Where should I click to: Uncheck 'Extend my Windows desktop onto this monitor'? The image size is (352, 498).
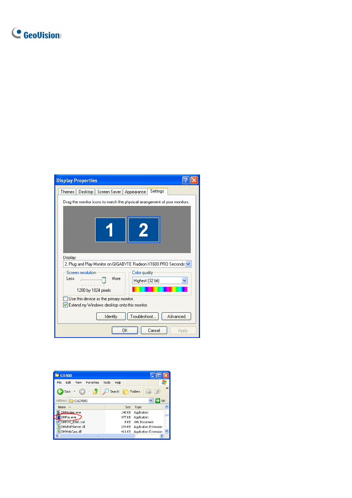point(65,305)
